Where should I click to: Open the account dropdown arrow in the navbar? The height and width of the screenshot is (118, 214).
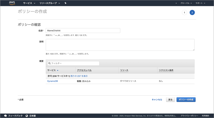tap(176, 3)
